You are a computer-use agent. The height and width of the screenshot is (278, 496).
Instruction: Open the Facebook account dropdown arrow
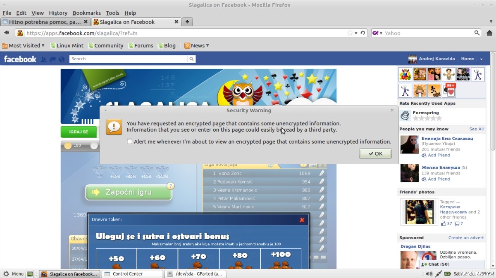[x=481, y=59]
